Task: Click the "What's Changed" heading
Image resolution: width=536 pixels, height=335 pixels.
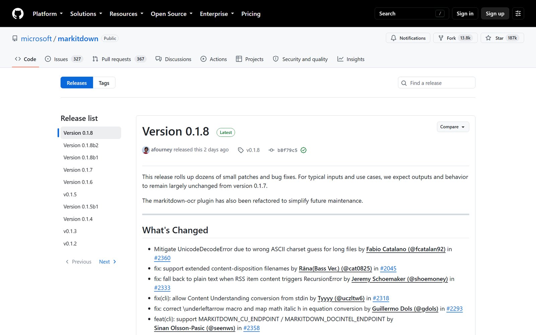Action: (x=175, y=230)
